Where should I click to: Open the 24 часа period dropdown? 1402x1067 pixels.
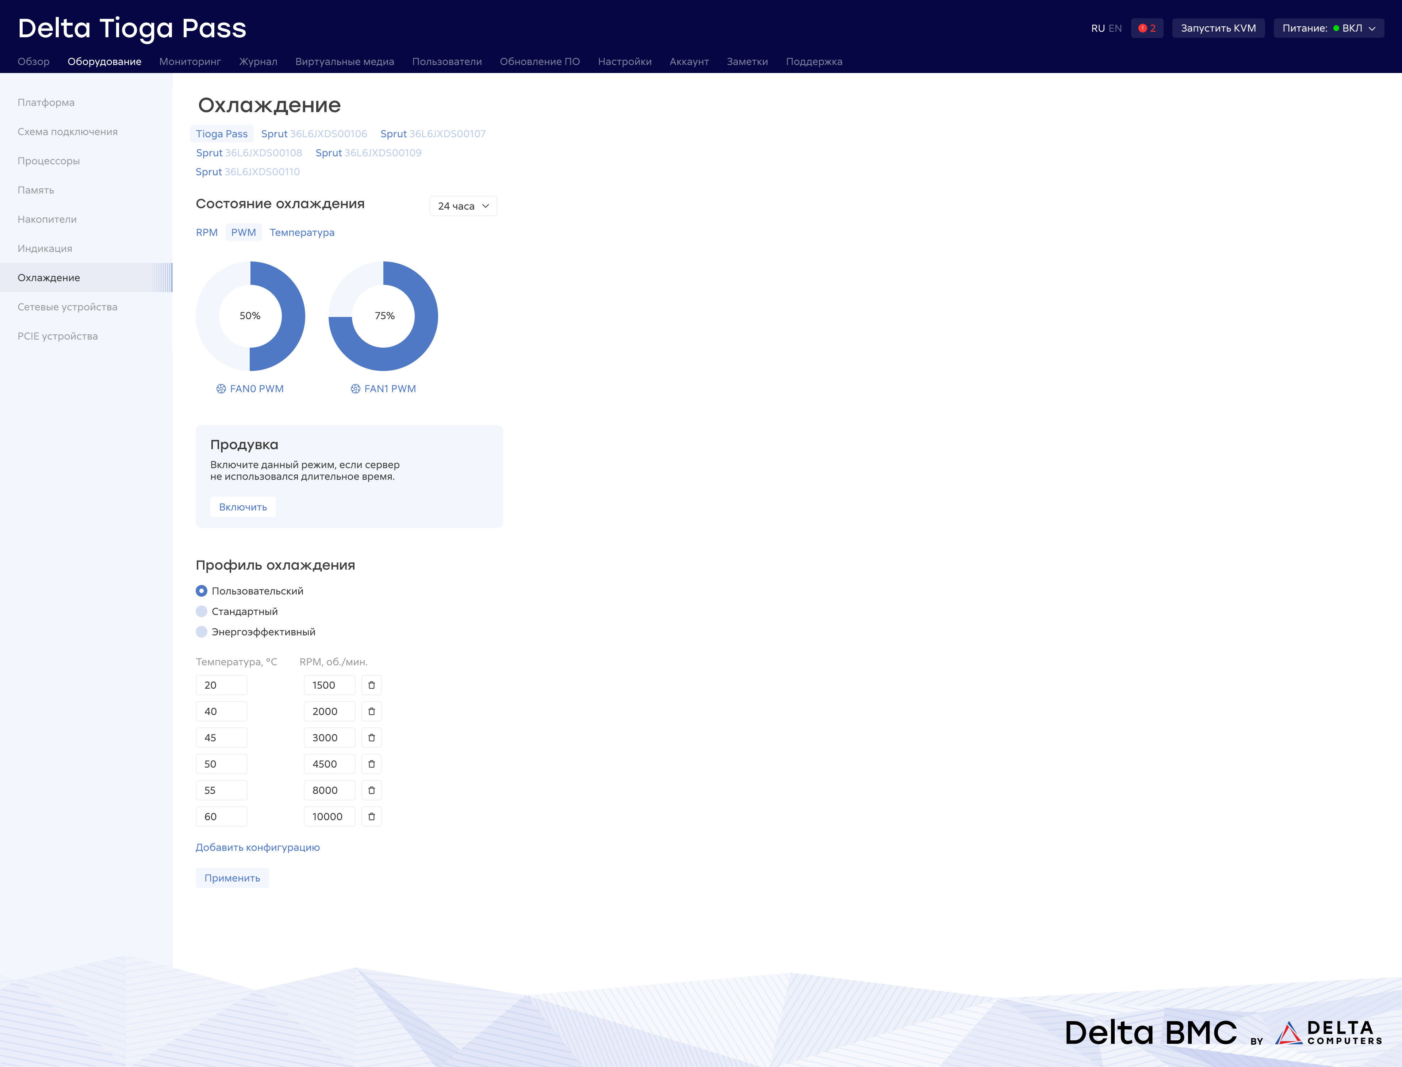click(463, 206)
